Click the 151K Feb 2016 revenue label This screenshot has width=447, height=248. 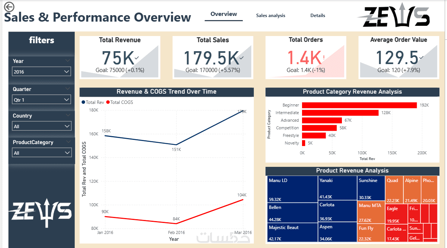point(176,149)
